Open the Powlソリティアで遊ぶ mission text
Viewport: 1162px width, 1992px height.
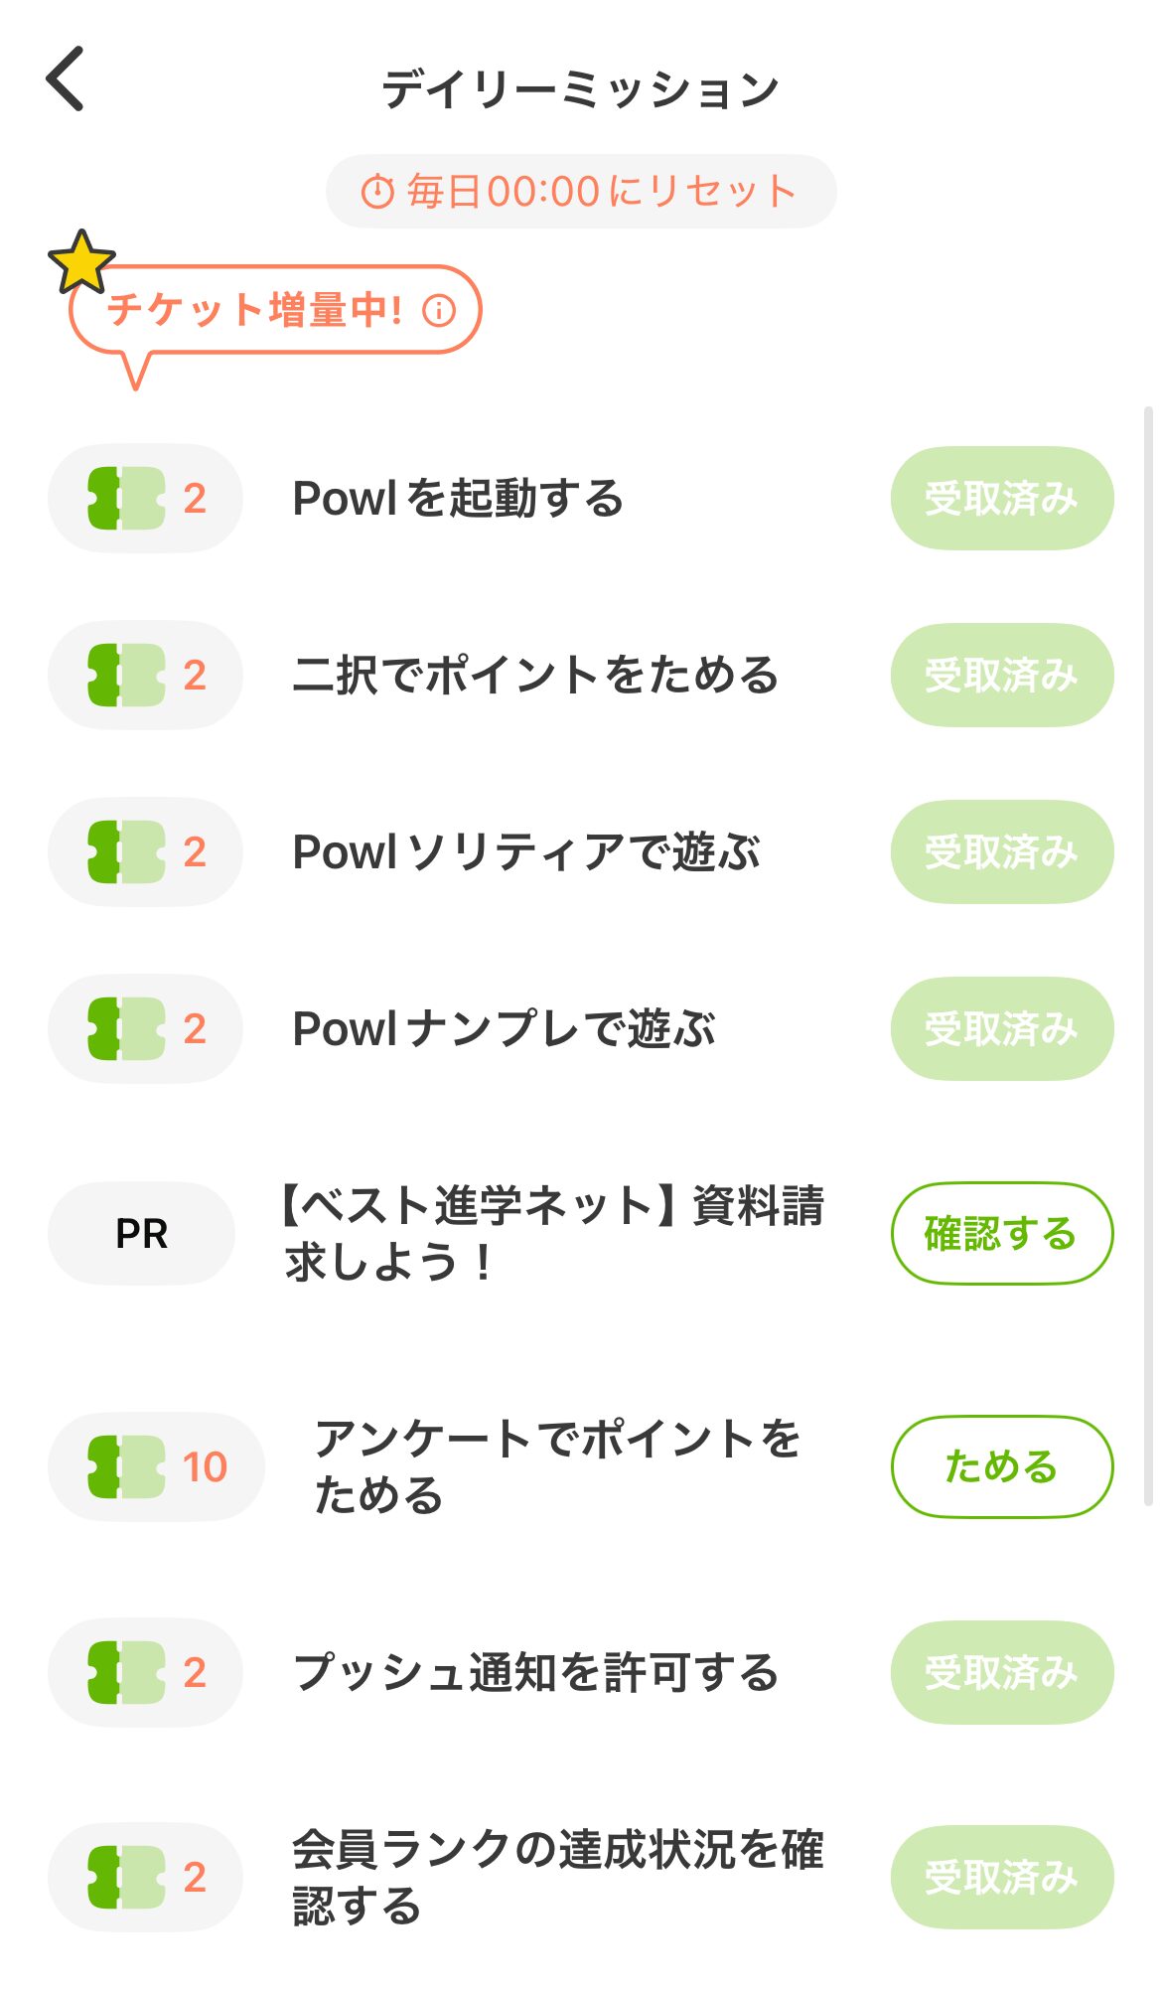point(526,851)
